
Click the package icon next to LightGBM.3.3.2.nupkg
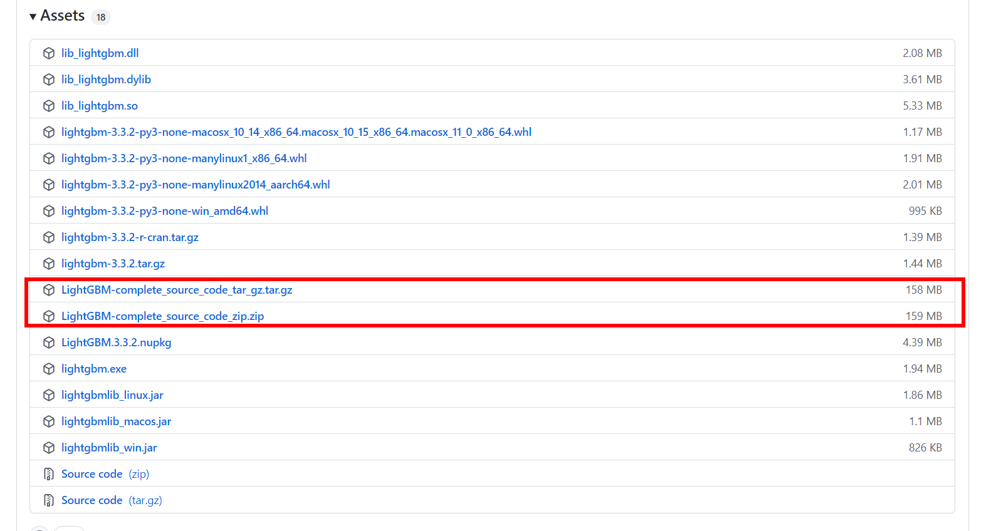pyautogui.click(x=49, y=343)
